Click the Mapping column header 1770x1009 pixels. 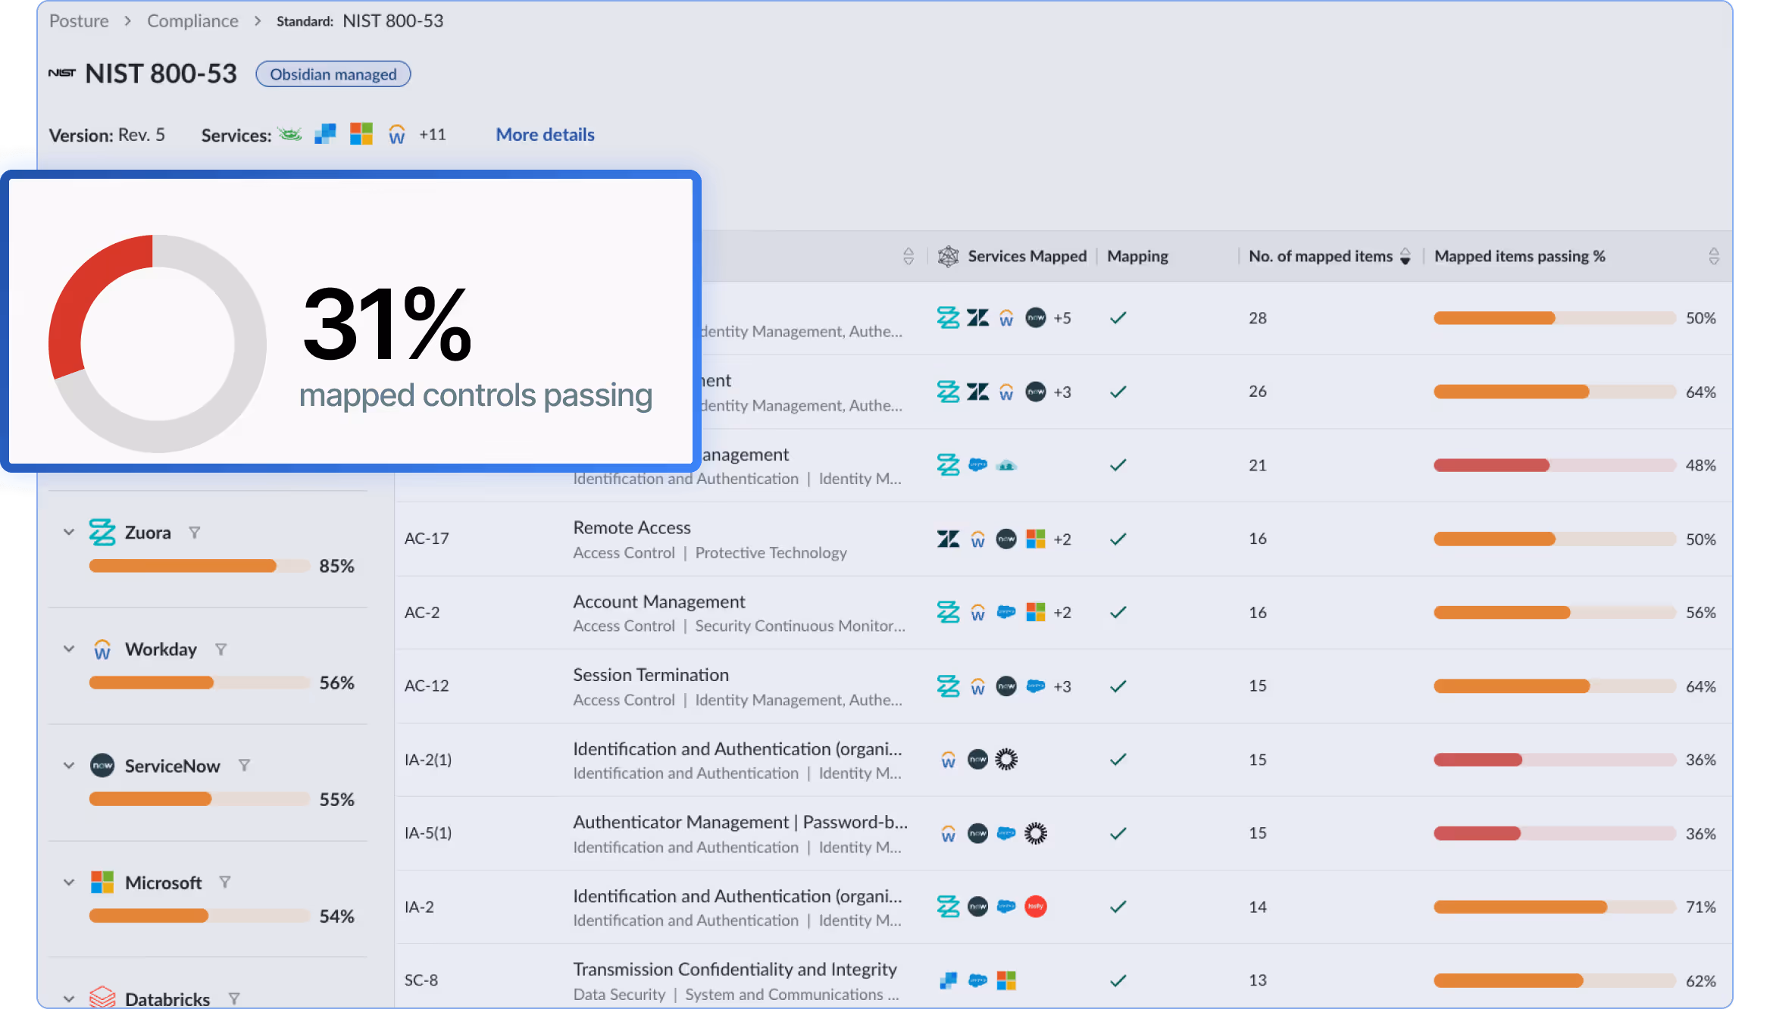click(1137, 256)
